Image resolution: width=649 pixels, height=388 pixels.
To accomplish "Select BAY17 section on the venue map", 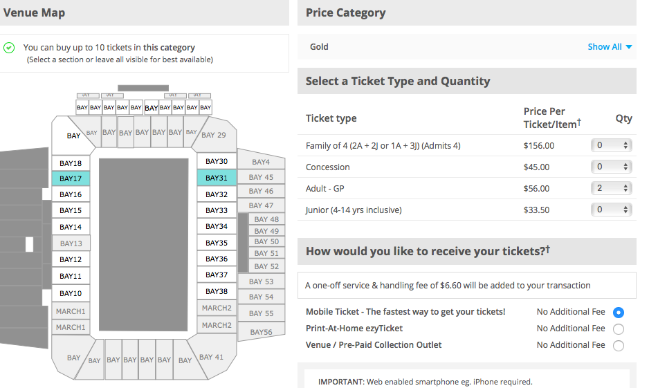I will tap(71, 178).
